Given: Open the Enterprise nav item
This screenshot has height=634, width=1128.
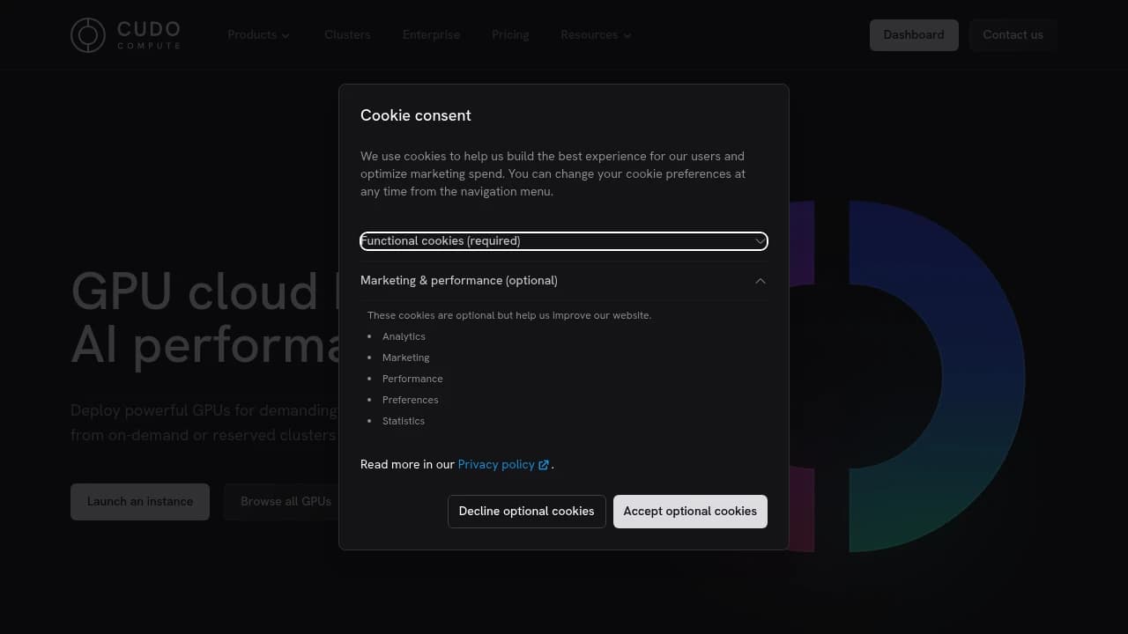Looking at the screenshot, I should point(431,35).
